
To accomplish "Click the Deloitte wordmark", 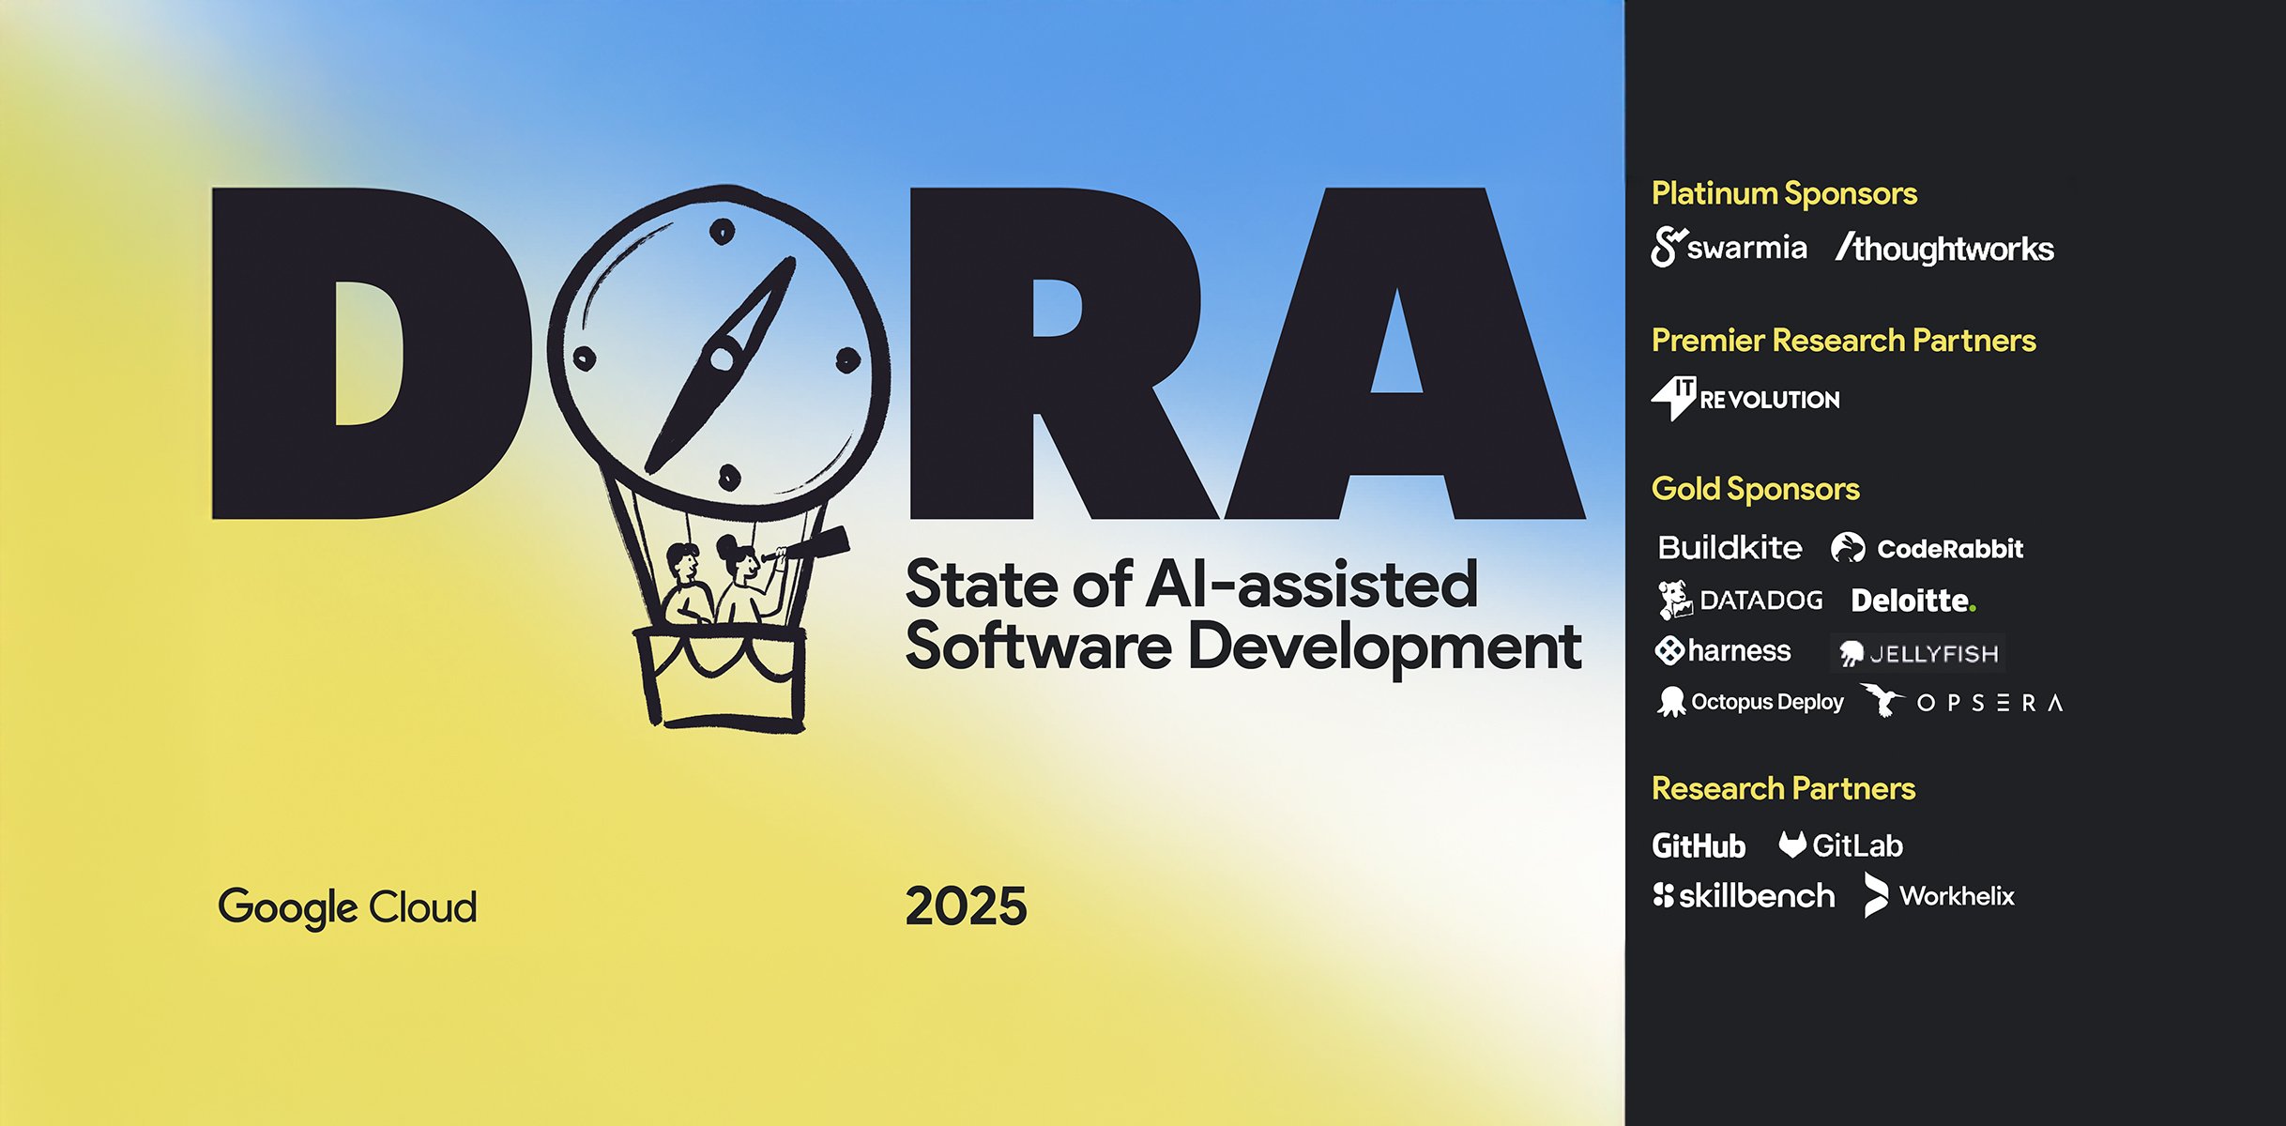I will tap(1913, 601).
